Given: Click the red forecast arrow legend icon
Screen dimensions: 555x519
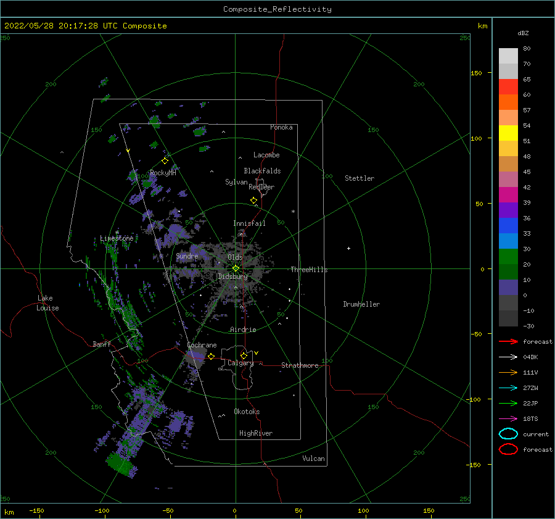Looking at the screenshot, I should [x=508, y=341].
